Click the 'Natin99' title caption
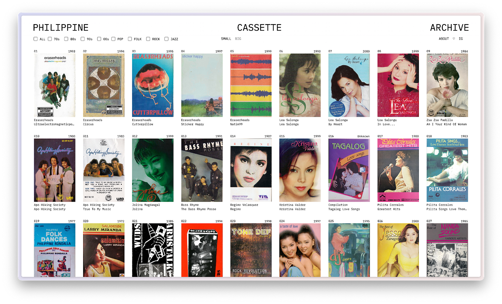Screen dimensions: 502x304 tap(236, 124)
